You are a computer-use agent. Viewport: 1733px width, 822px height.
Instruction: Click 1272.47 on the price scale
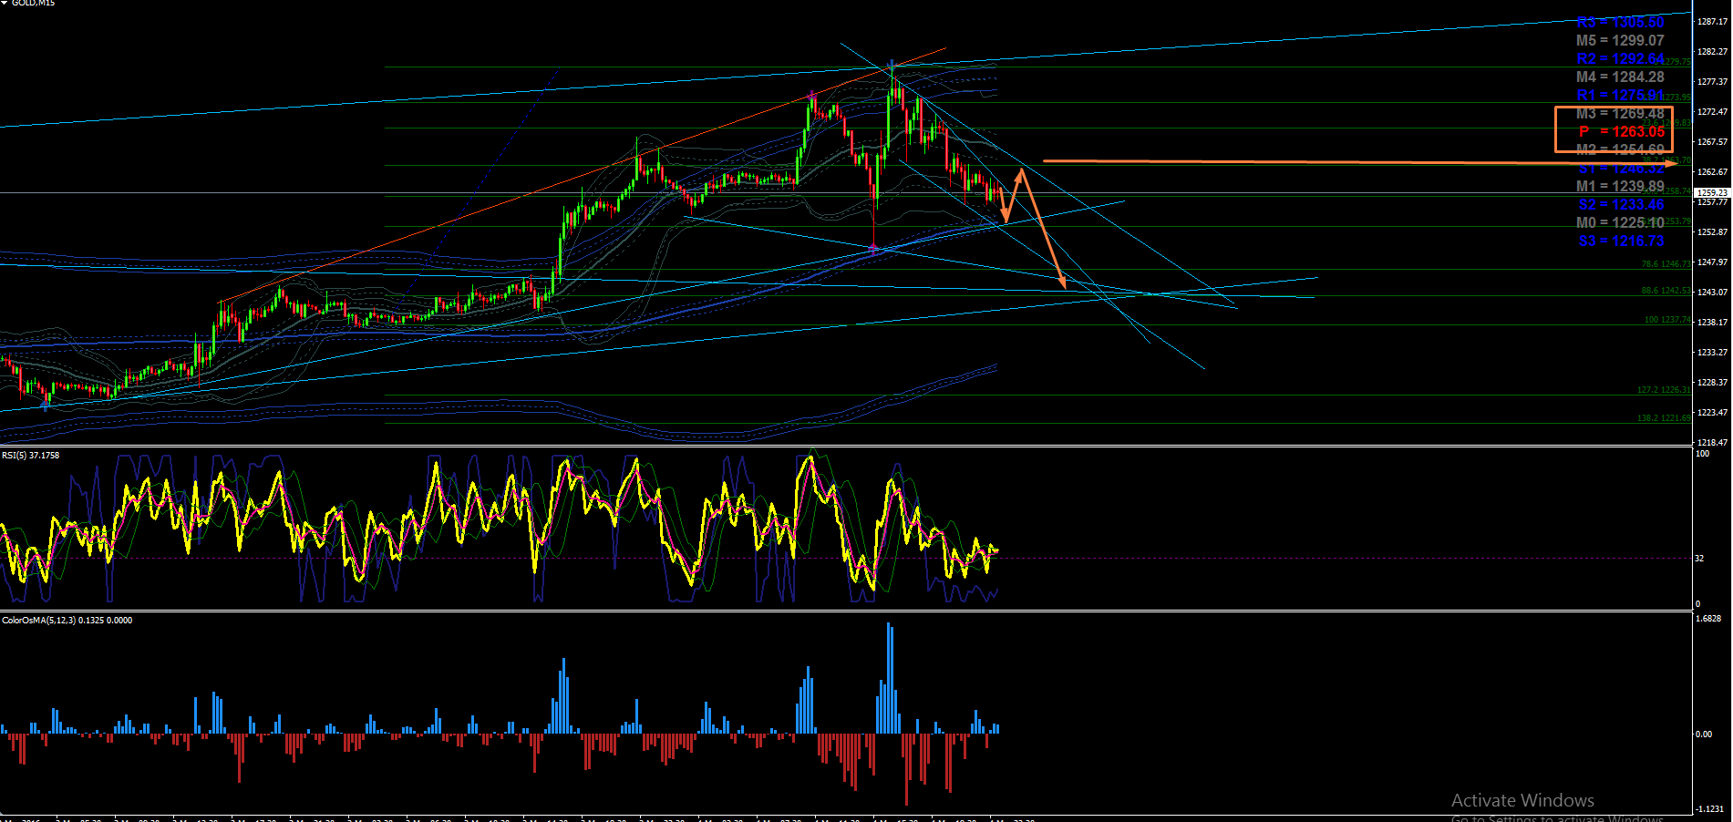[x=1713, y=111]
